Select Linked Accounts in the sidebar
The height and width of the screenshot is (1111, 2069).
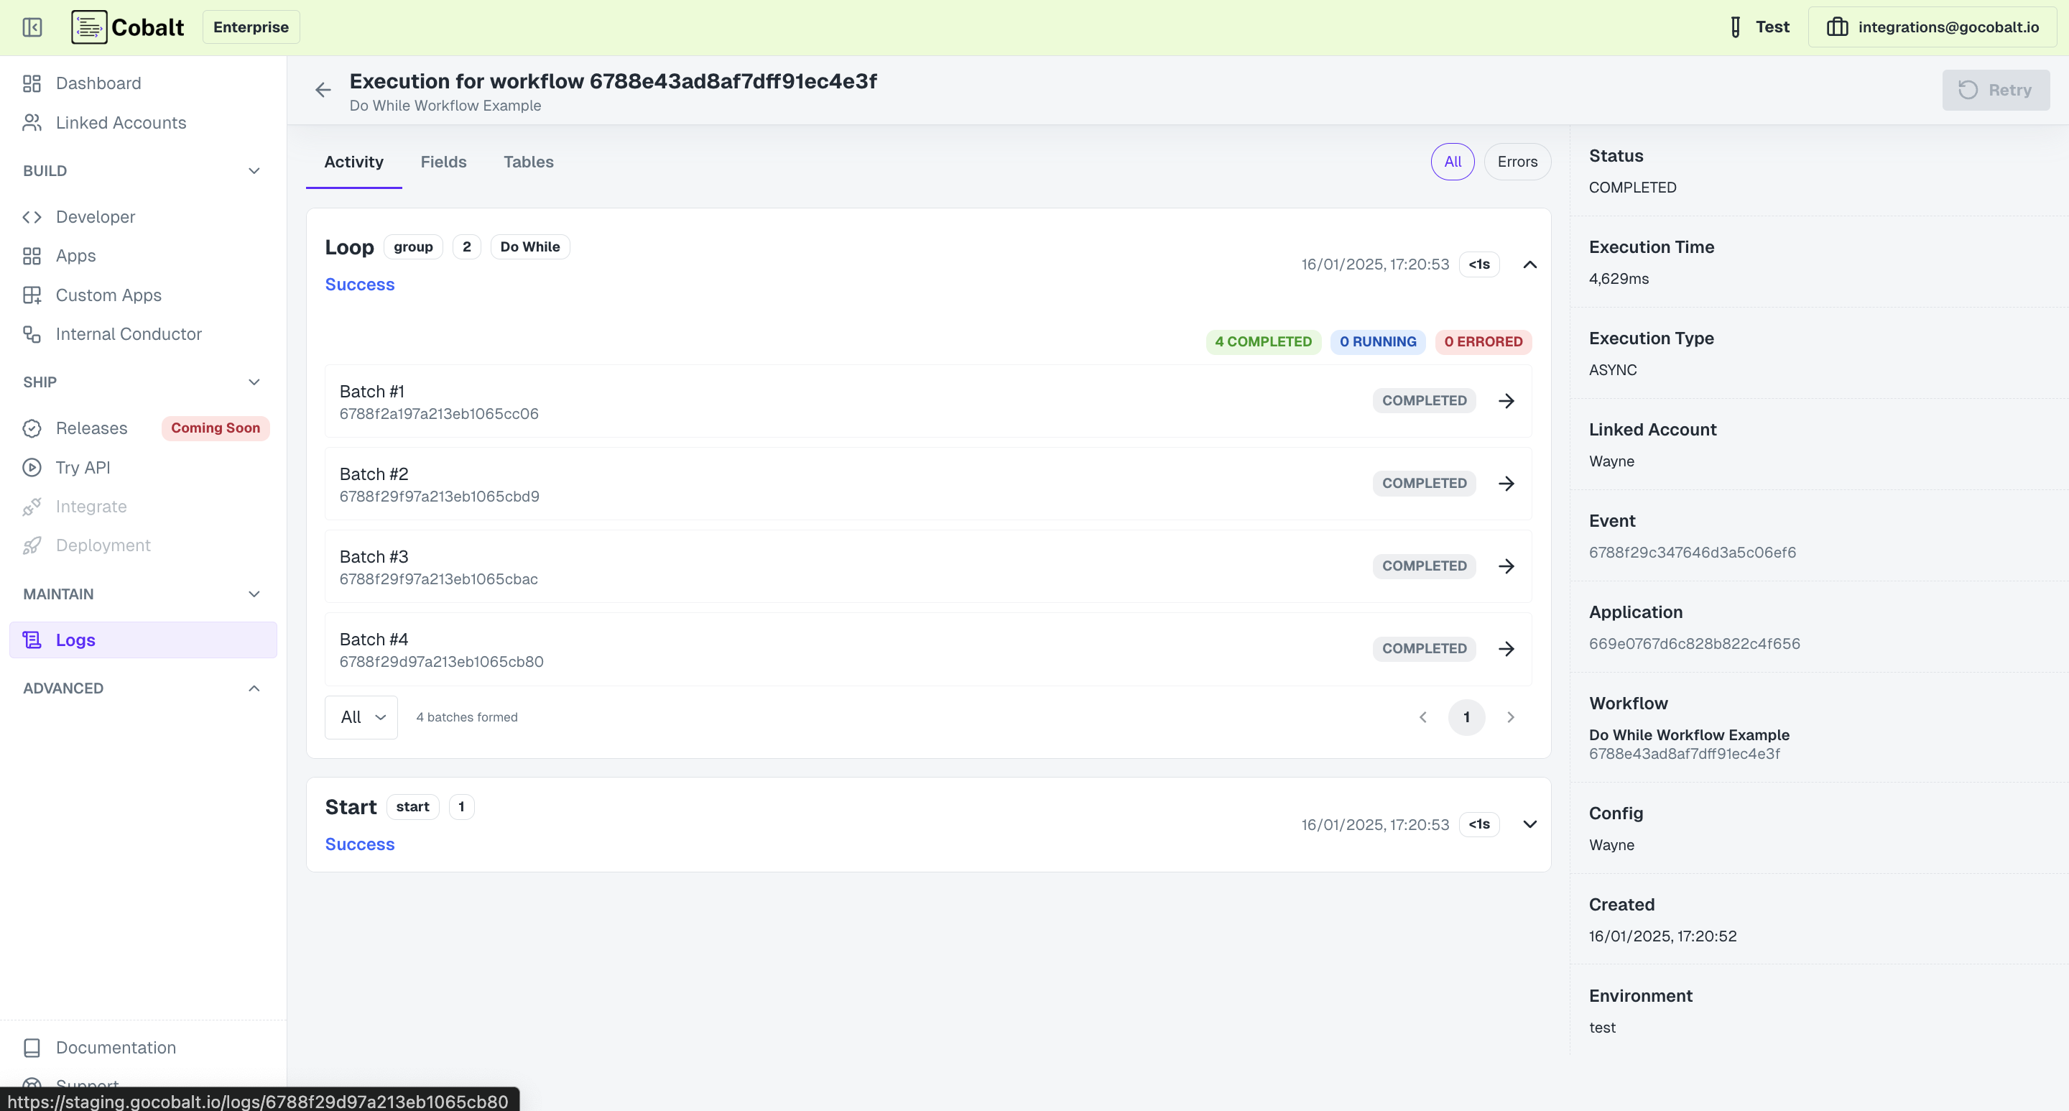click(121, 122)
